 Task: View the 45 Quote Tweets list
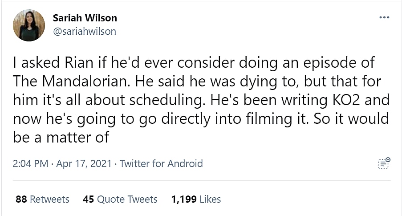pos(120,199)
